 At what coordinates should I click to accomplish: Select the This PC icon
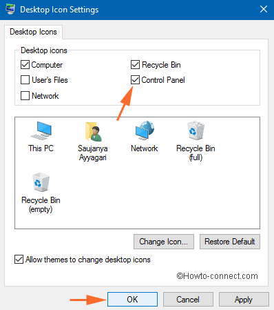41,137
